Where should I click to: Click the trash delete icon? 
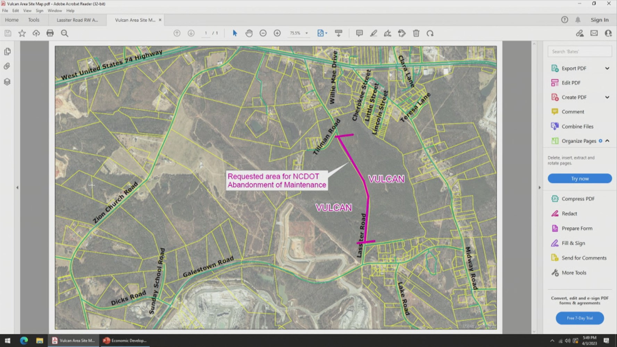tap(416, 33)
